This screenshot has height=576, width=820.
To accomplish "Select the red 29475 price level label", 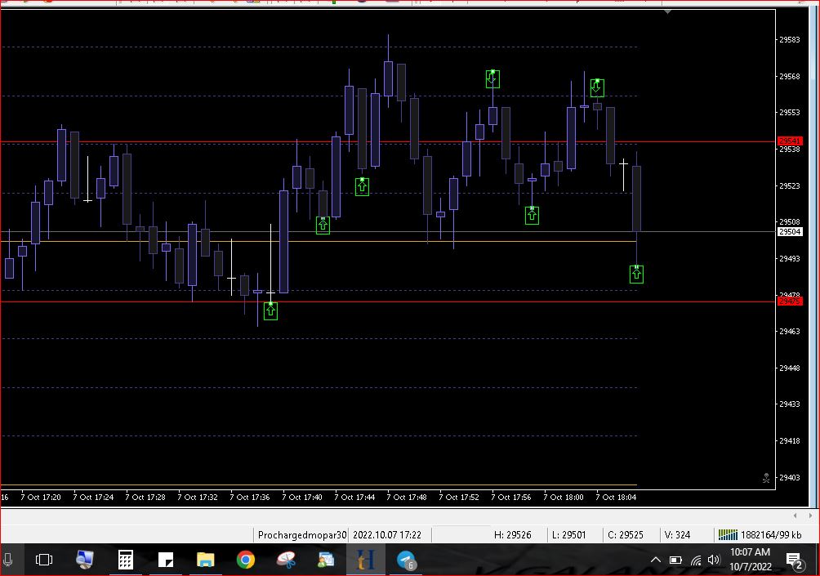I will [790, 301].
